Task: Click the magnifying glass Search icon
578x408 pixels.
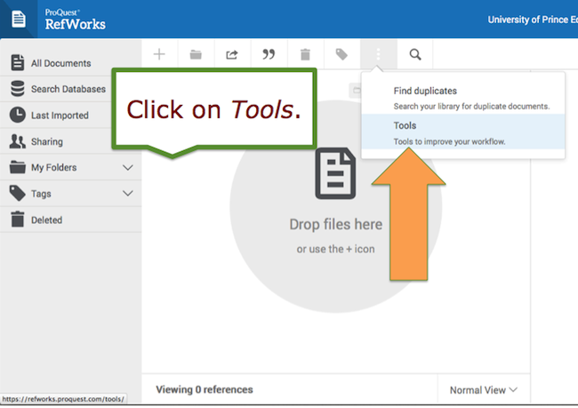Action: click(x=415, y=54)
